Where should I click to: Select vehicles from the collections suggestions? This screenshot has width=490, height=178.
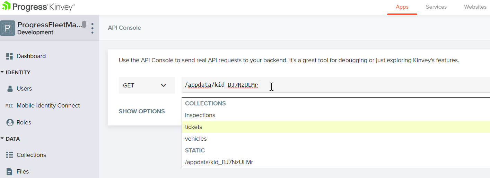(x=336, y=139)
